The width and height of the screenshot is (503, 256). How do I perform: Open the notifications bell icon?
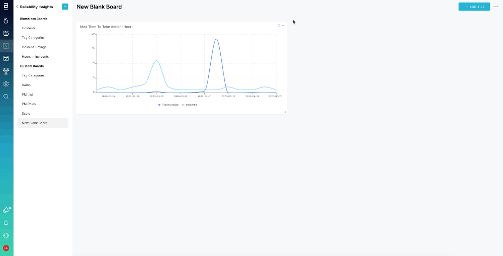click(x=6, y=223)
